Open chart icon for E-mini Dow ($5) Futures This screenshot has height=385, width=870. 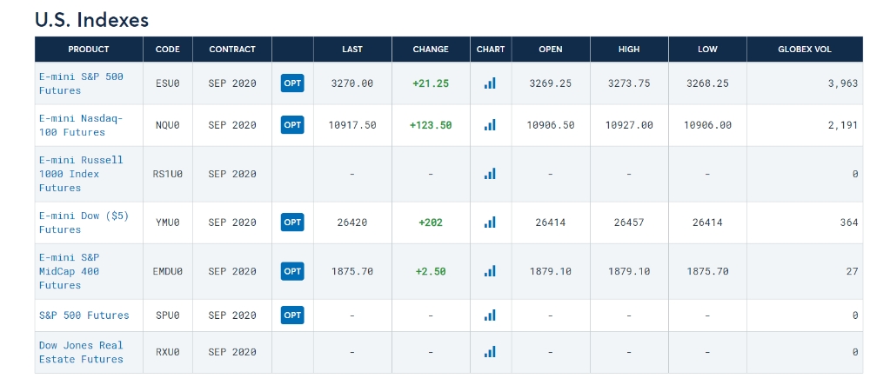[x=490, y=222]
